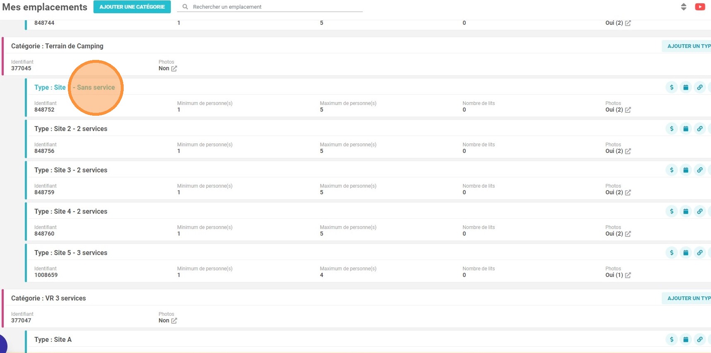This screenshot has width=711, height=353.
Task: Click Ajouter une catégorie button
Action: [x=132, y=7]
